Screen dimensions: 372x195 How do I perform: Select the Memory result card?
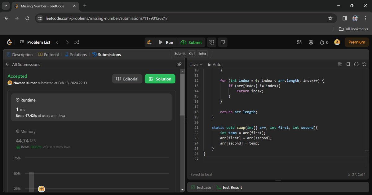91,139
